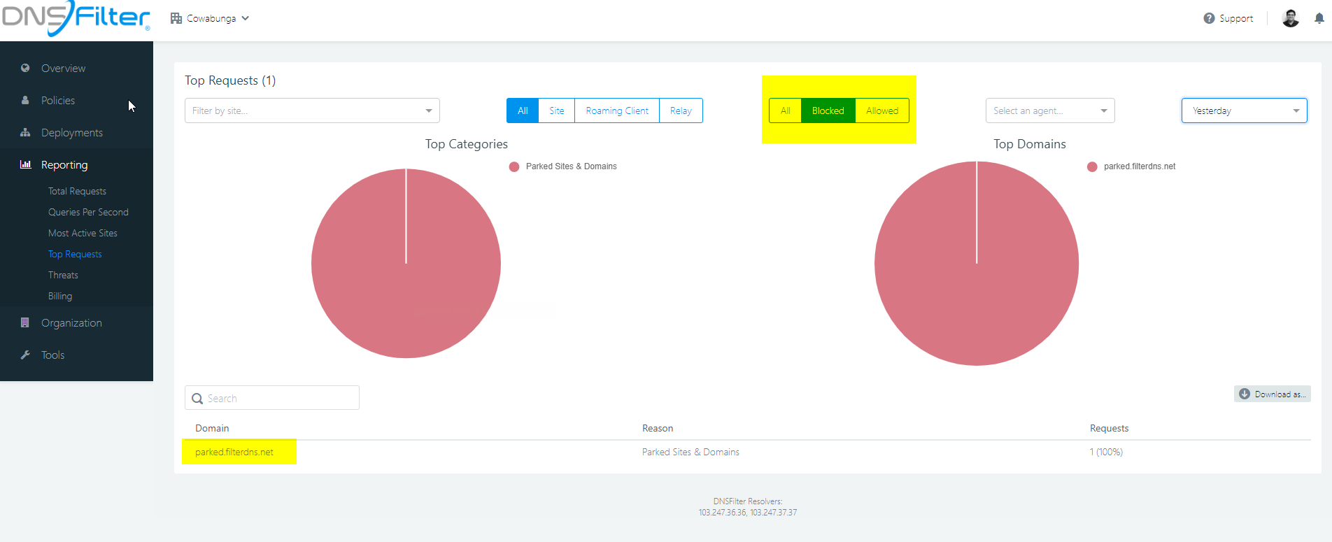Viewport: 1332px width, 542px height.
Task: Toggle parked.filterdns.net legend swatch
Action: [1092, 166]
